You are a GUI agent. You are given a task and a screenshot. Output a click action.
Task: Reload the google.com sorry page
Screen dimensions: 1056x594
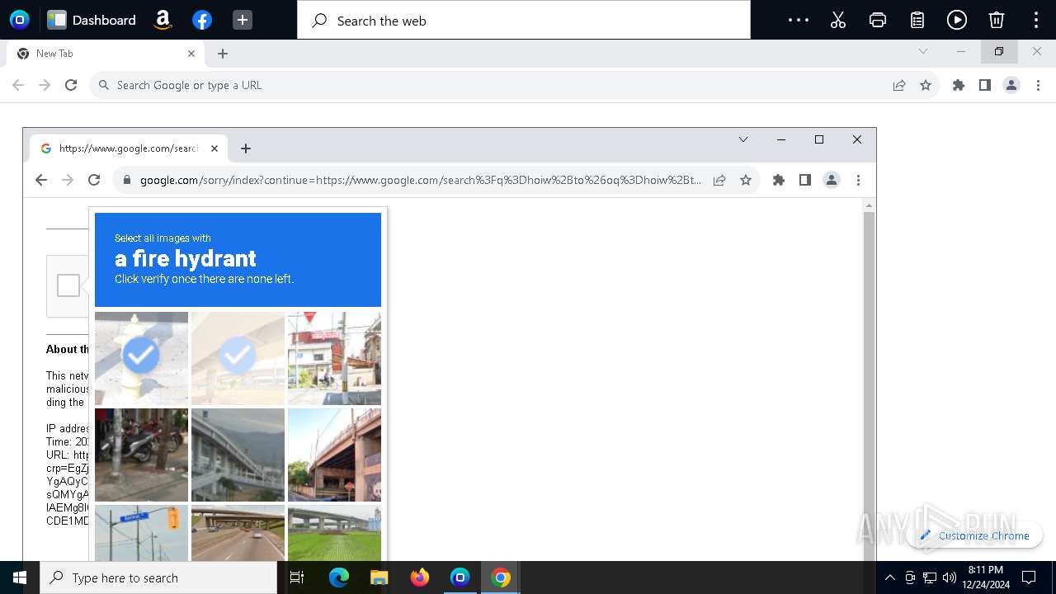point(94,180)
